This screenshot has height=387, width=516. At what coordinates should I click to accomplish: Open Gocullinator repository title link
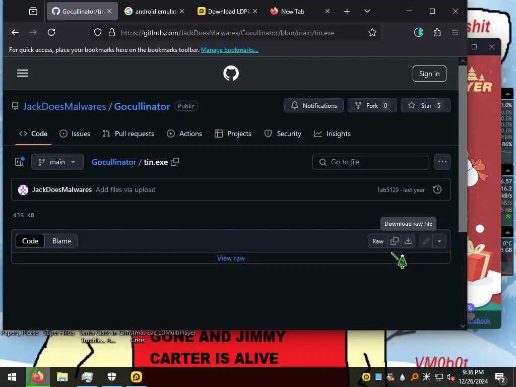click(142, 106)
